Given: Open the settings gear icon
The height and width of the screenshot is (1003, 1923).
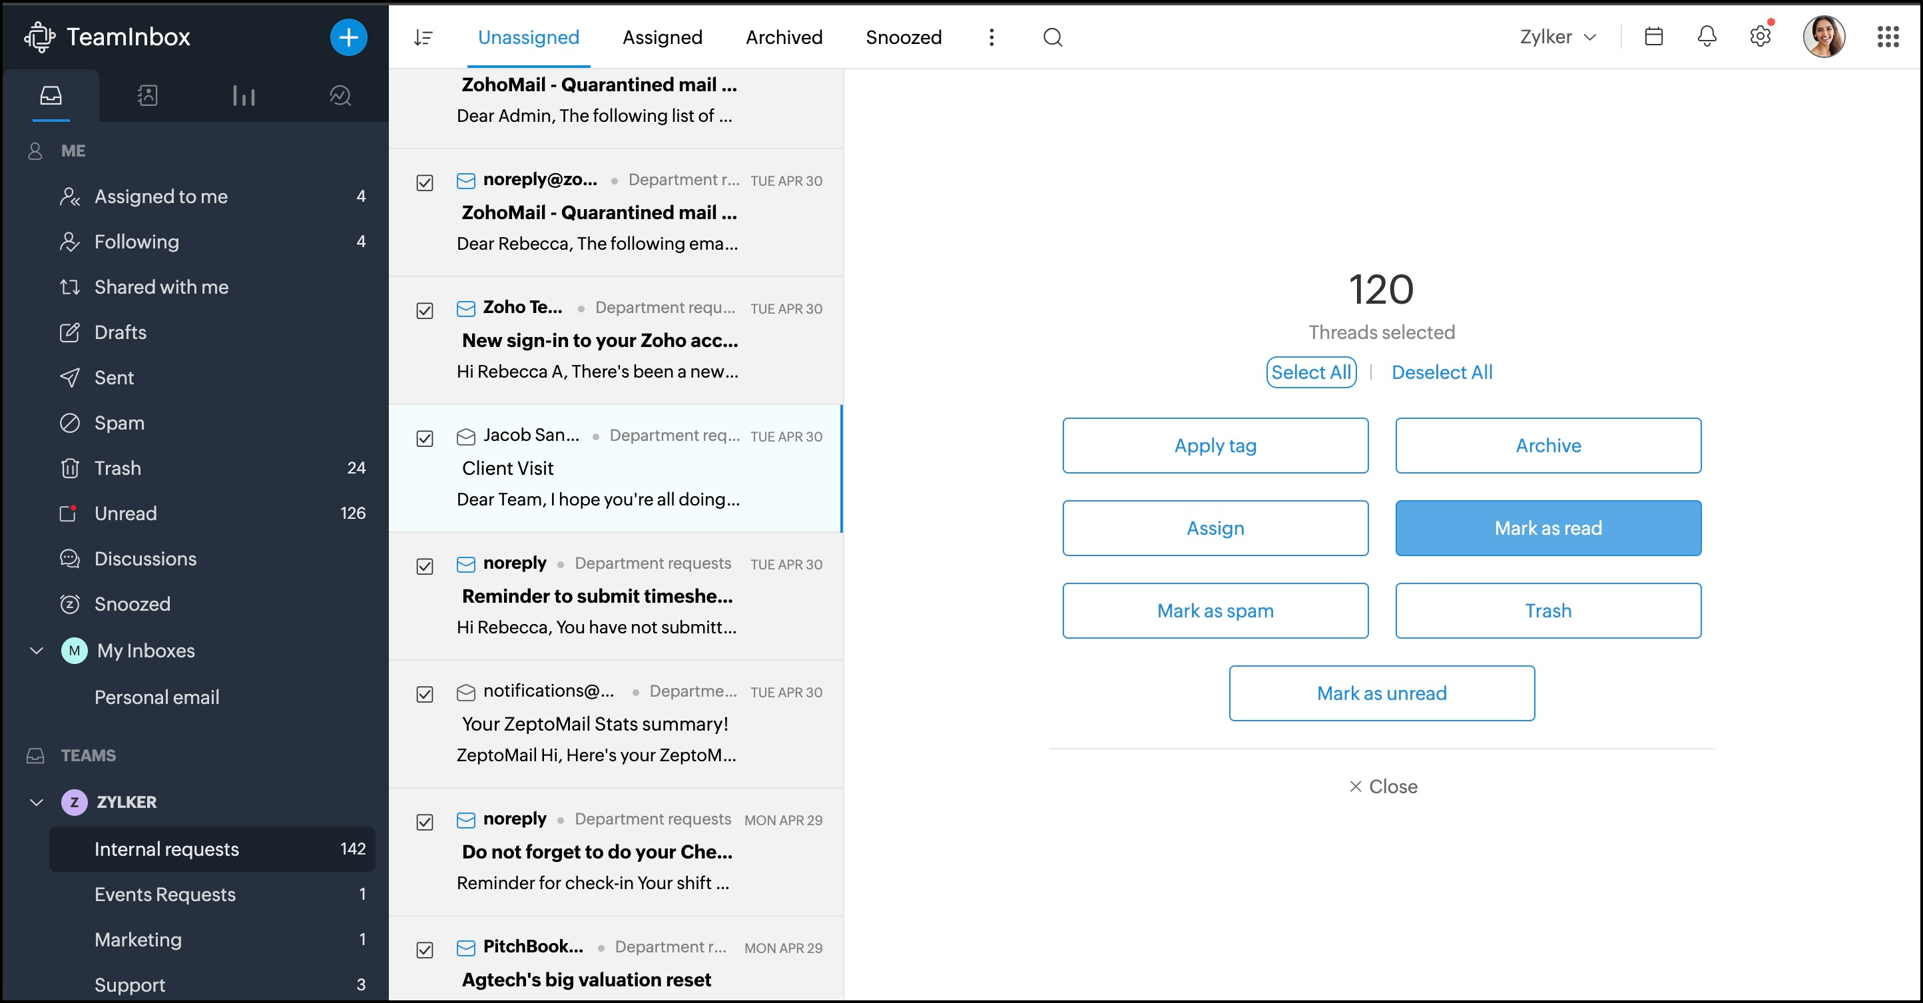Looking at the screenshot, I should click(x=1759, y=37).
